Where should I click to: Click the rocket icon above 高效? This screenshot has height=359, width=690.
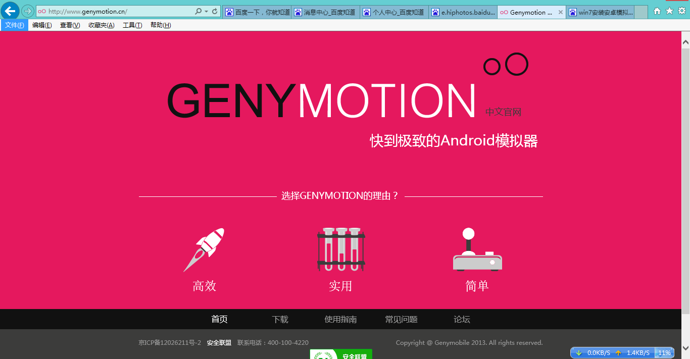204,250
